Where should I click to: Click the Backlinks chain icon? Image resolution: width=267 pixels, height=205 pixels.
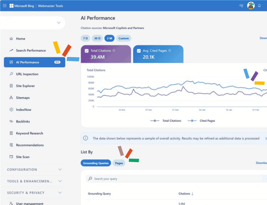point(11,121)
